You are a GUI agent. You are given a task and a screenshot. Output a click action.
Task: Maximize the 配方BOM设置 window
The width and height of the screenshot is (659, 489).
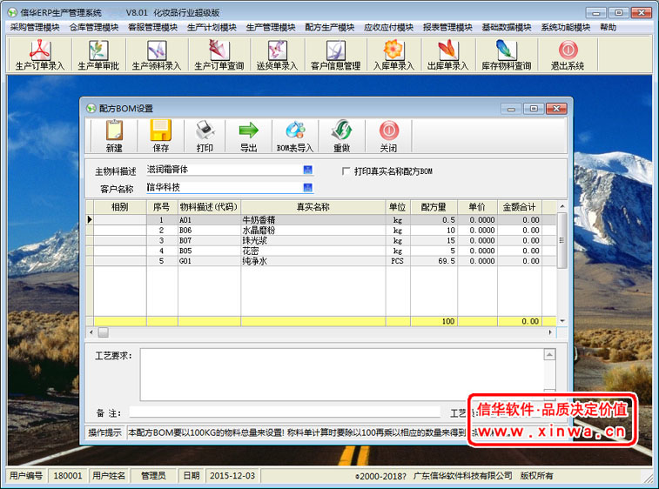[x=534, y=109]
